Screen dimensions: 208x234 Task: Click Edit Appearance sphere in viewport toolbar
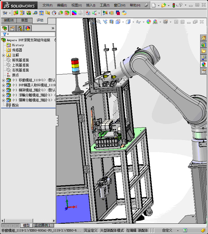pyautogui.click(x=149, y=22)
